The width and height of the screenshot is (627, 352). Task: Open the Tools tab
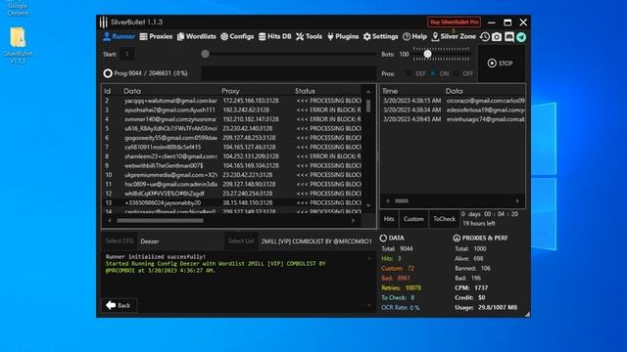tap(309, 37)
